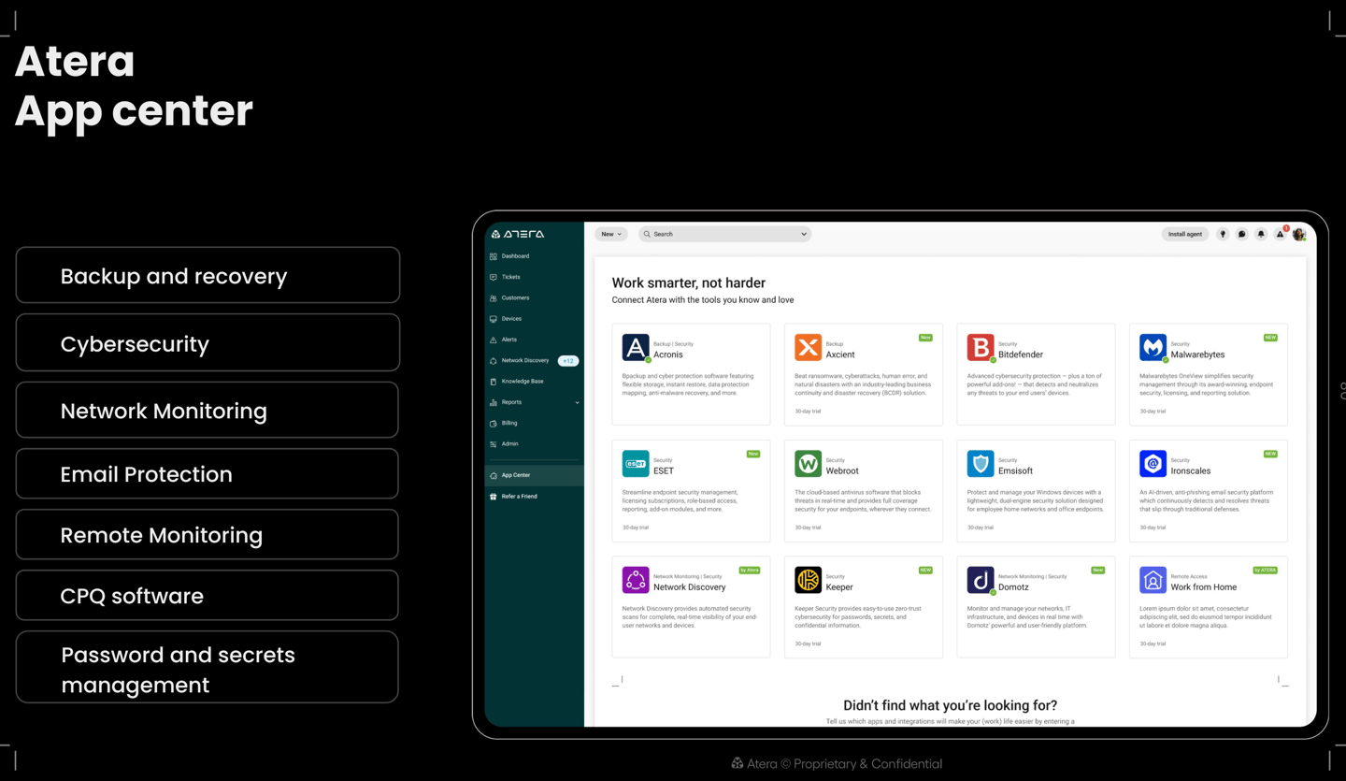Click "Didn't find what you're looking for?" heading
The image size is (1346, 781).
(x=950, y=705)
